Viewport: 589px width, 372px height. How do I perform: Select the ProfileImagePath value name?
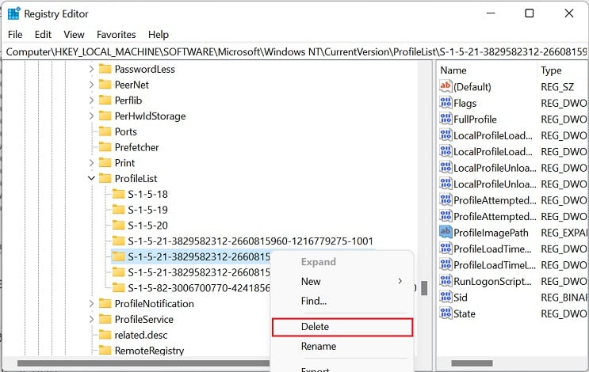[491, 233]
